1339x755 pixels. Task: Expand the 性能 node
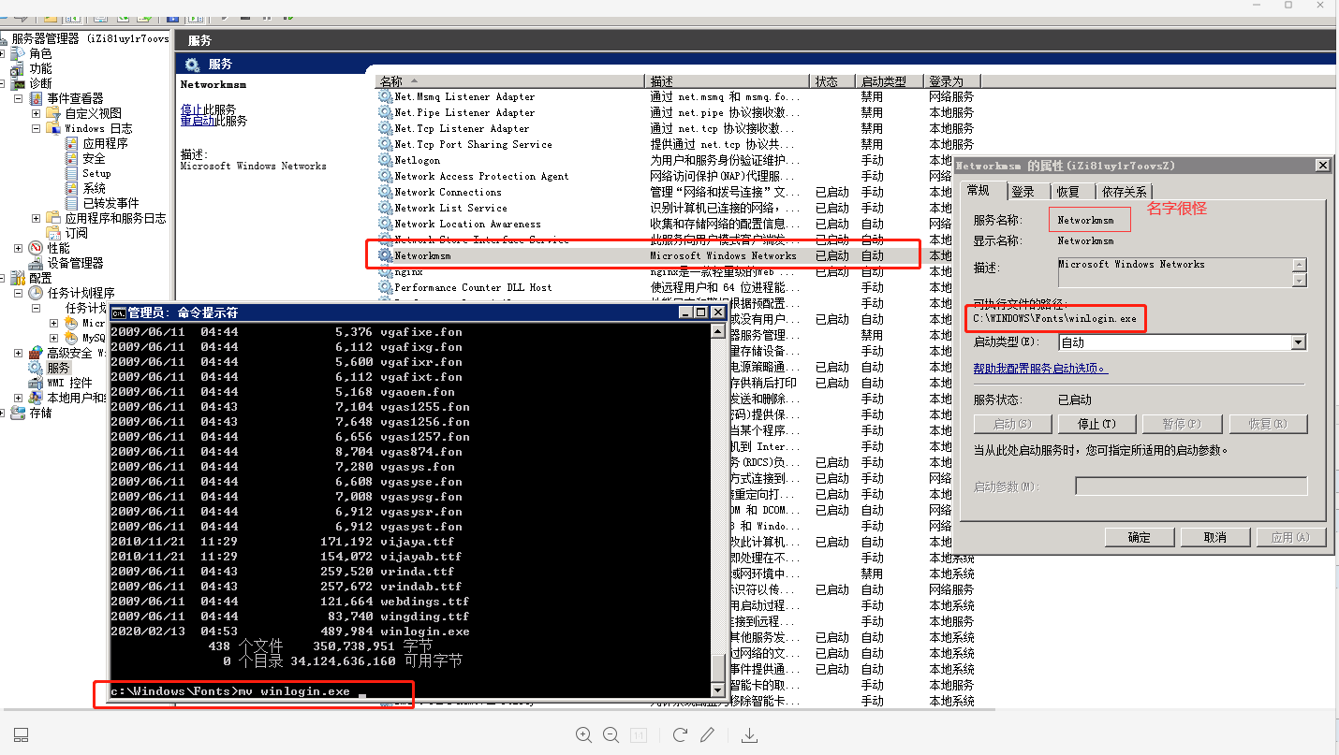click(x=19, y=248)
